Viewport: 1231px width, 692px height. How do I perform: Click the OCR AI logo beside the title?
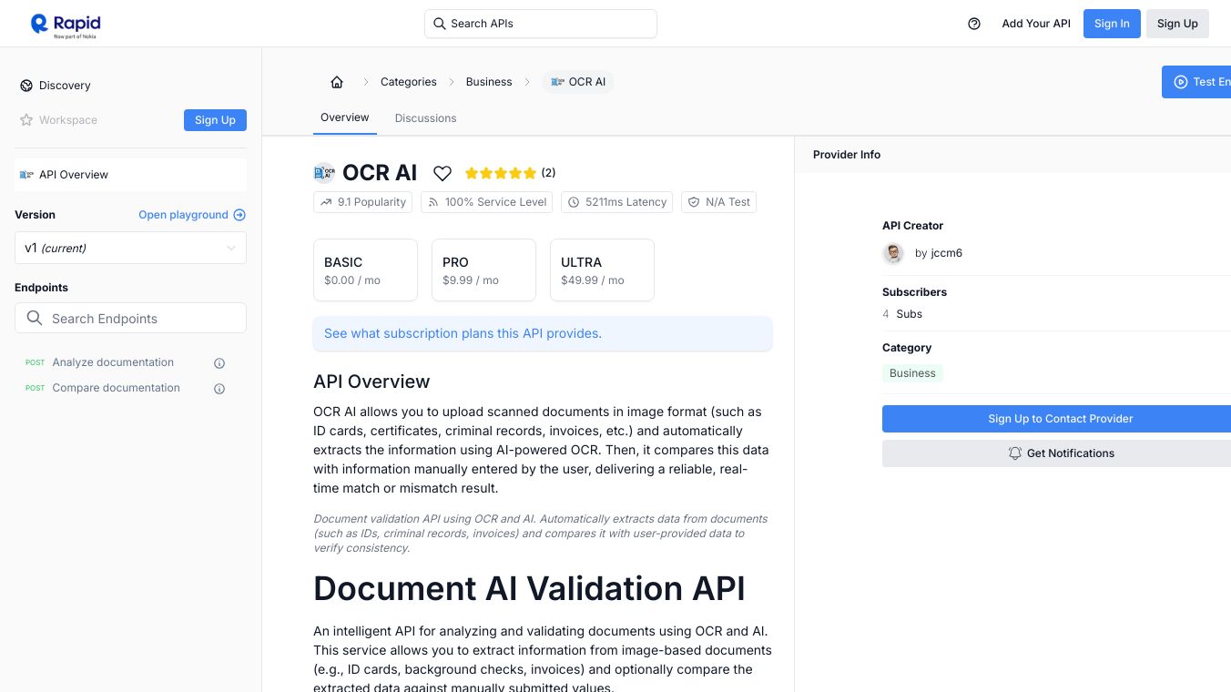pyautogui.click(x=324, y=173)
